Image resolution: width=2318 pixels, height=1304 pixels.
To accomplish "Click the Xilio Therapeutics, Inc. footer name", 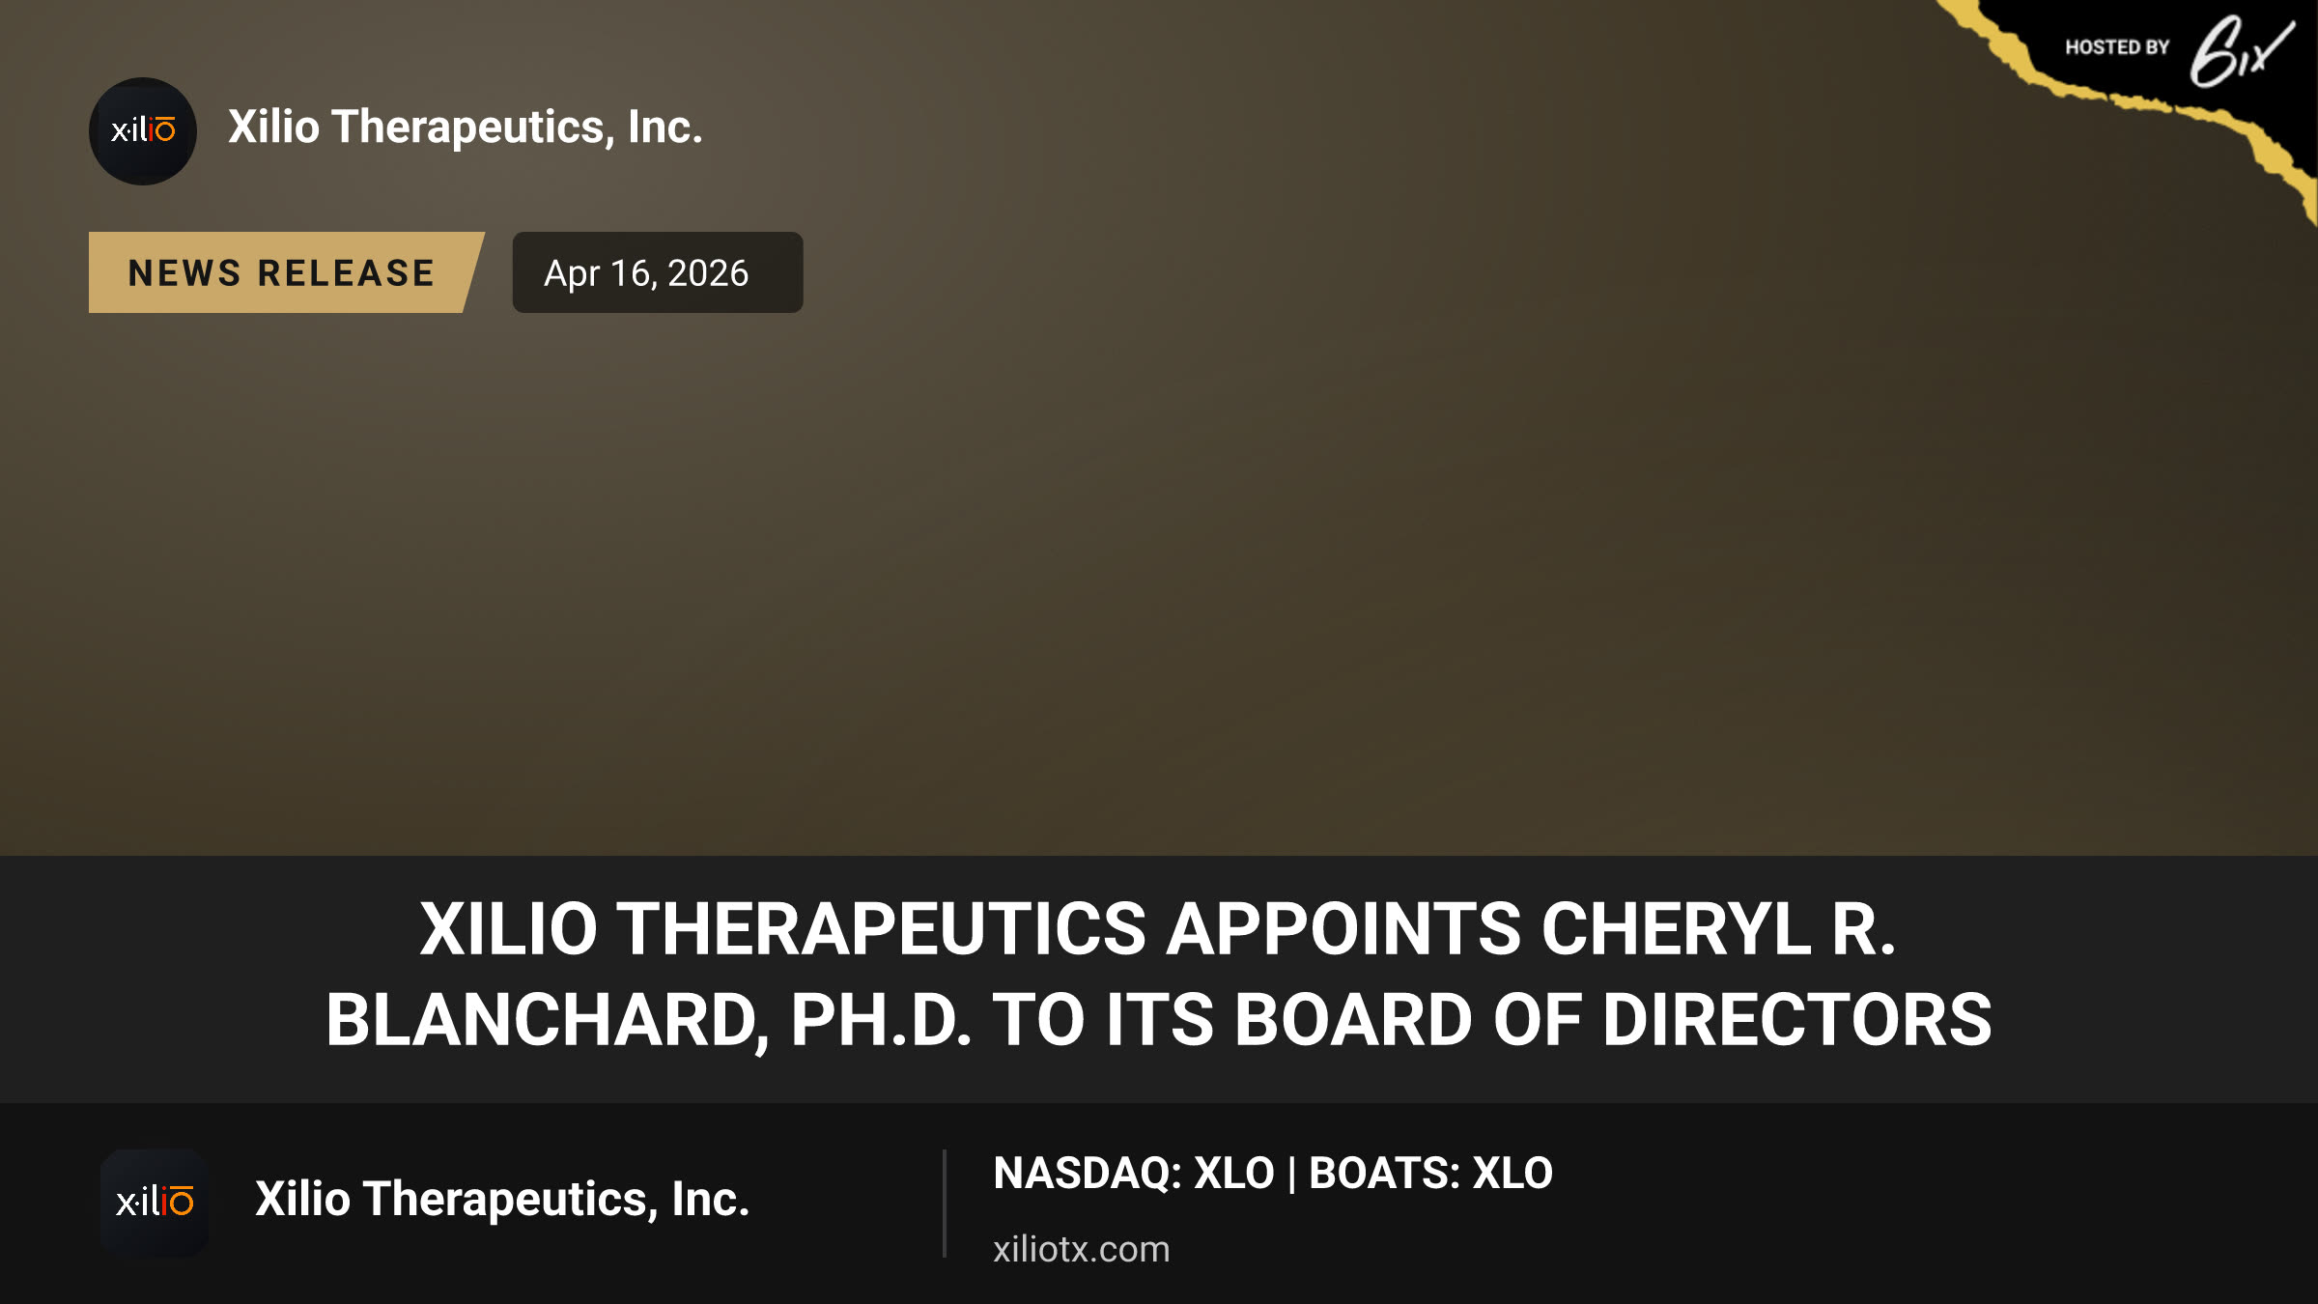I will [502, 1199].
